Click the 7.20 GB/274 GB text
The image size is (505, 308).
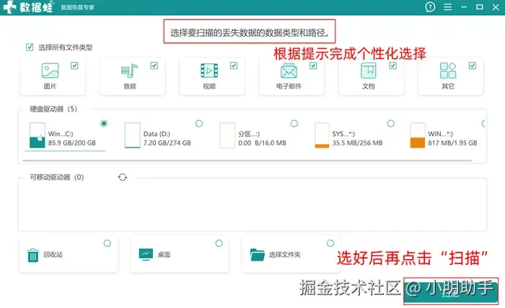167,143
